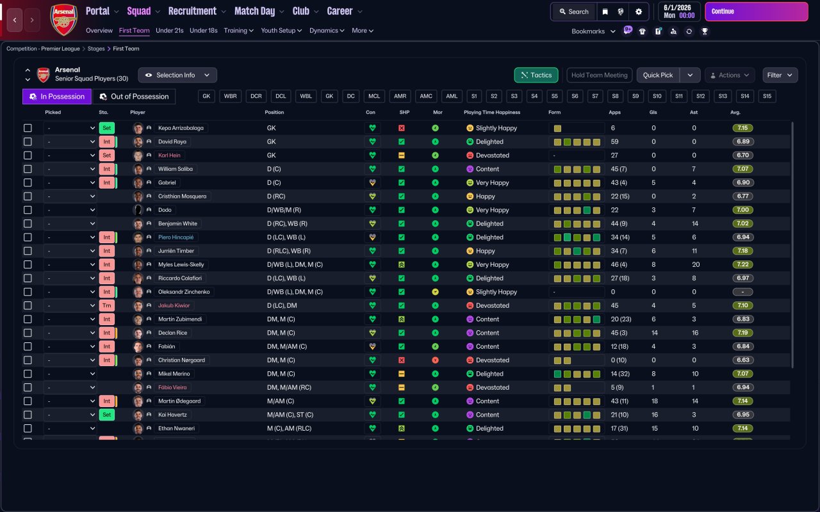This screenshot has width=820, height=512.
Task: Open the Tactics button
Action: tap(536, 75)
